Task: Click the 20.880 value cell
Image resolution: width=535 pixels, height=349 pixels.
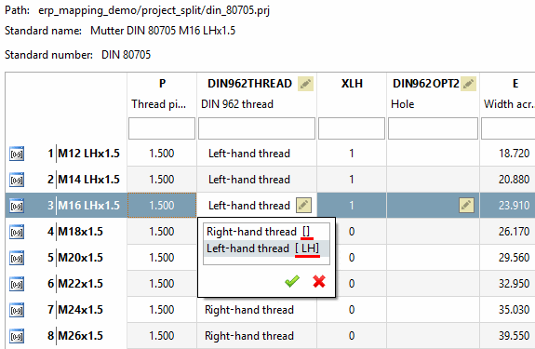Action: (507, 180)
